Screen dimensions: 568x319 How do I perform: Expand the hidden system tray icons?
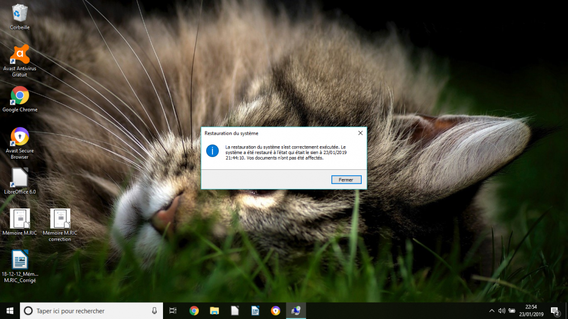click(x=491, y=311)
